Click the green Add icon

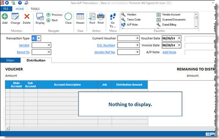click(5, 16)
